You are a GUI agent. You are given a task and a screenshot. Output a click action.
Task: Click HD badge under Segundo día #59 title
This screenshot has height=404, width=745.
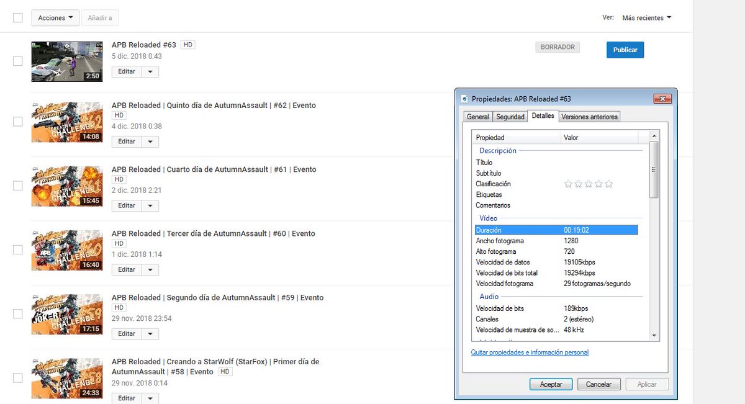tap(119, 307)
